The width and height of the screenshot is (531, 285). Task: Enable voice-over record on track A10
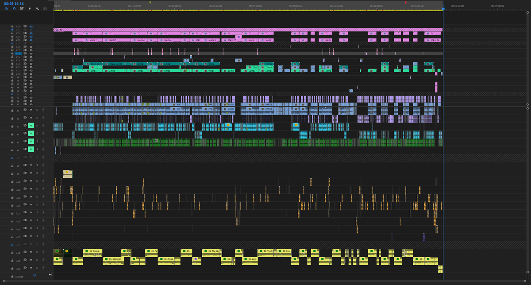[43, 182]
